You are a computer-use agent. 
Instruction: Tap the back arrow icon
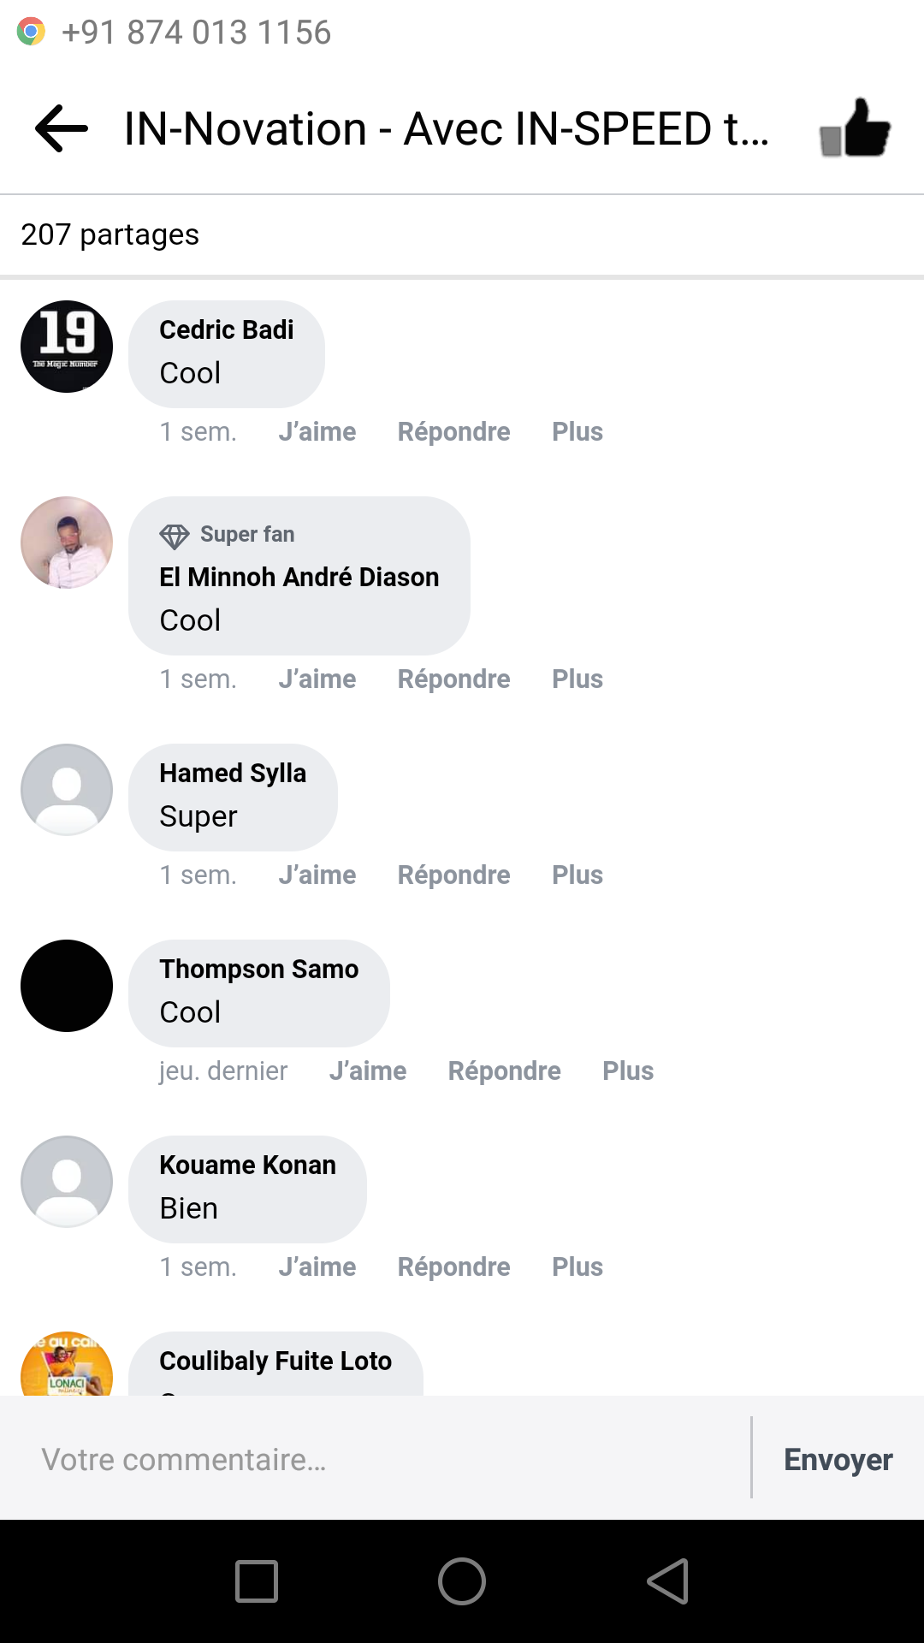(62, 128)
